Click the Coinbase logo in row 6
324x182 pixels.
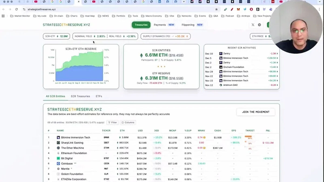[58, 163]
